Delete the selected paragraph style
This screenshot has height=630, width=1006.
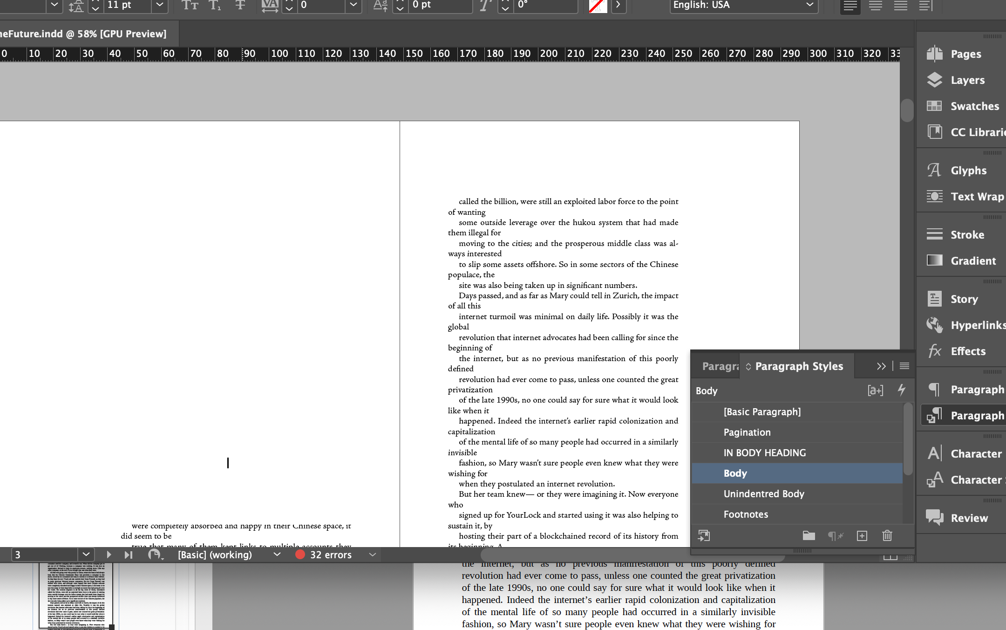click(887, 536)
